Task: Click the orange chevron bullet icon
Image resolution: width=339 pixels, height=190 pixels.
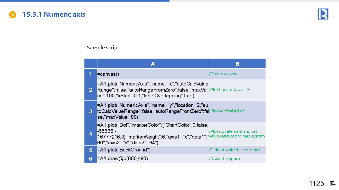Action: pos(12,15)
